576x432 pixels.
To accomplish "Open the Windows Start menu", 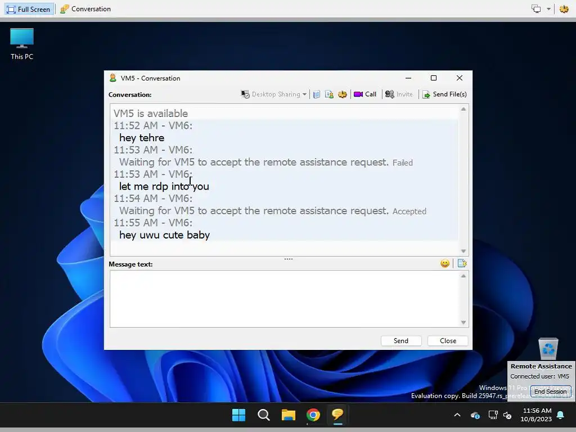I will [238, 415].
